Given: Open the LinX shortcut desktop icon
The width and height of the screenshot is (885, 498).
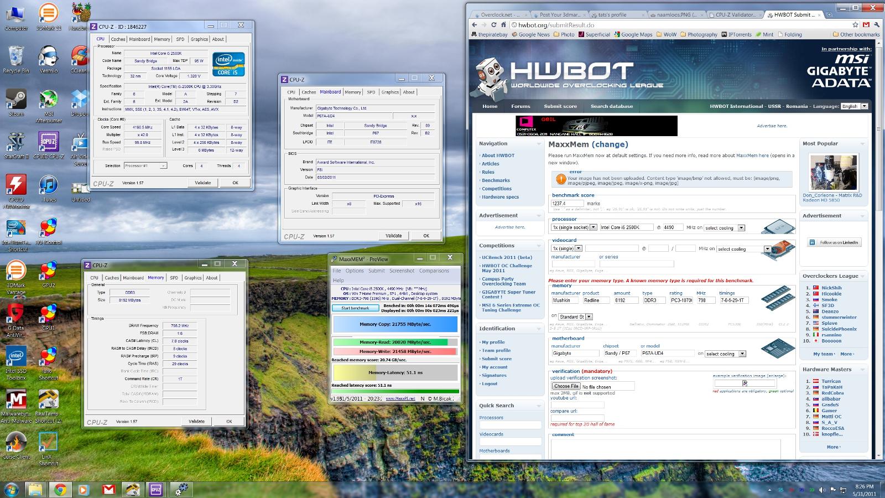Looking at the screenshot, I should point(49,449).
